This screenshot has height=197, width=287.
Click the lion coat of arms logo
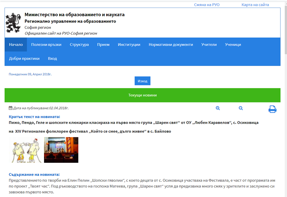click(x=13, y=23)
